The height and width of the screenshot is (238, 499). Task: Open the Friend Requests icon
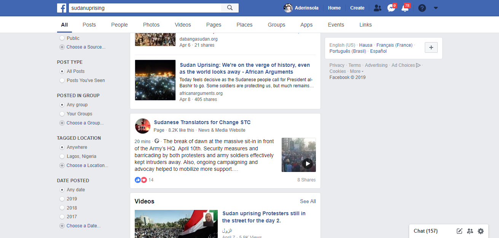pos(377,8)
